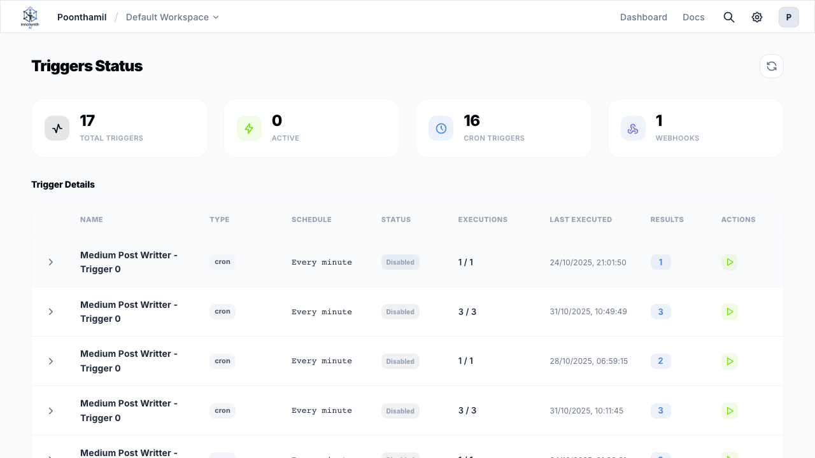
Task: Click the 16 cron triggers count
Action: [x=472, y=121]
